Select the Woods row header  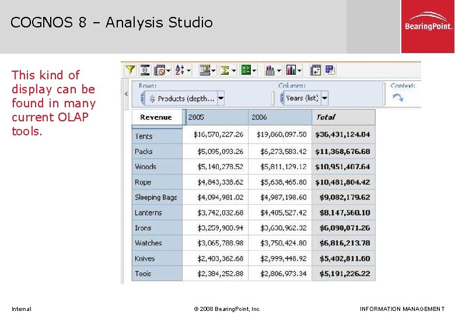(x=157, y=167)
